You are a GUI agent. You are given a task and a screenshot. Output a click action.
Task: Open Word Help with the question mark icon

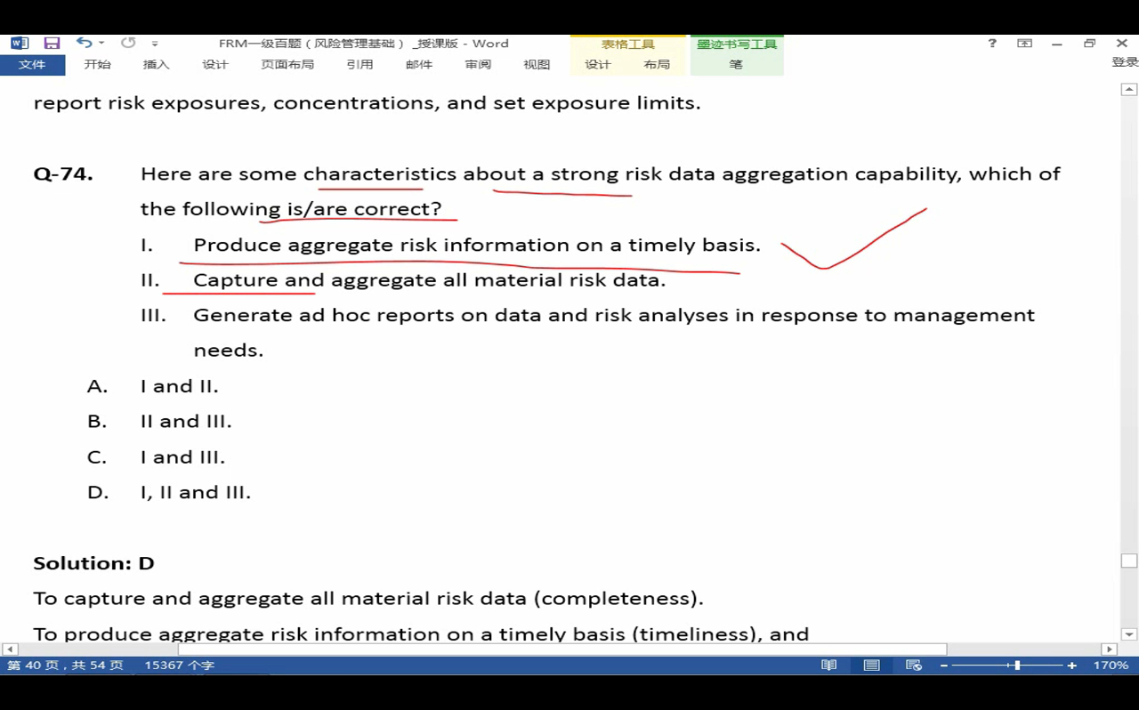[x=992, y=44]
